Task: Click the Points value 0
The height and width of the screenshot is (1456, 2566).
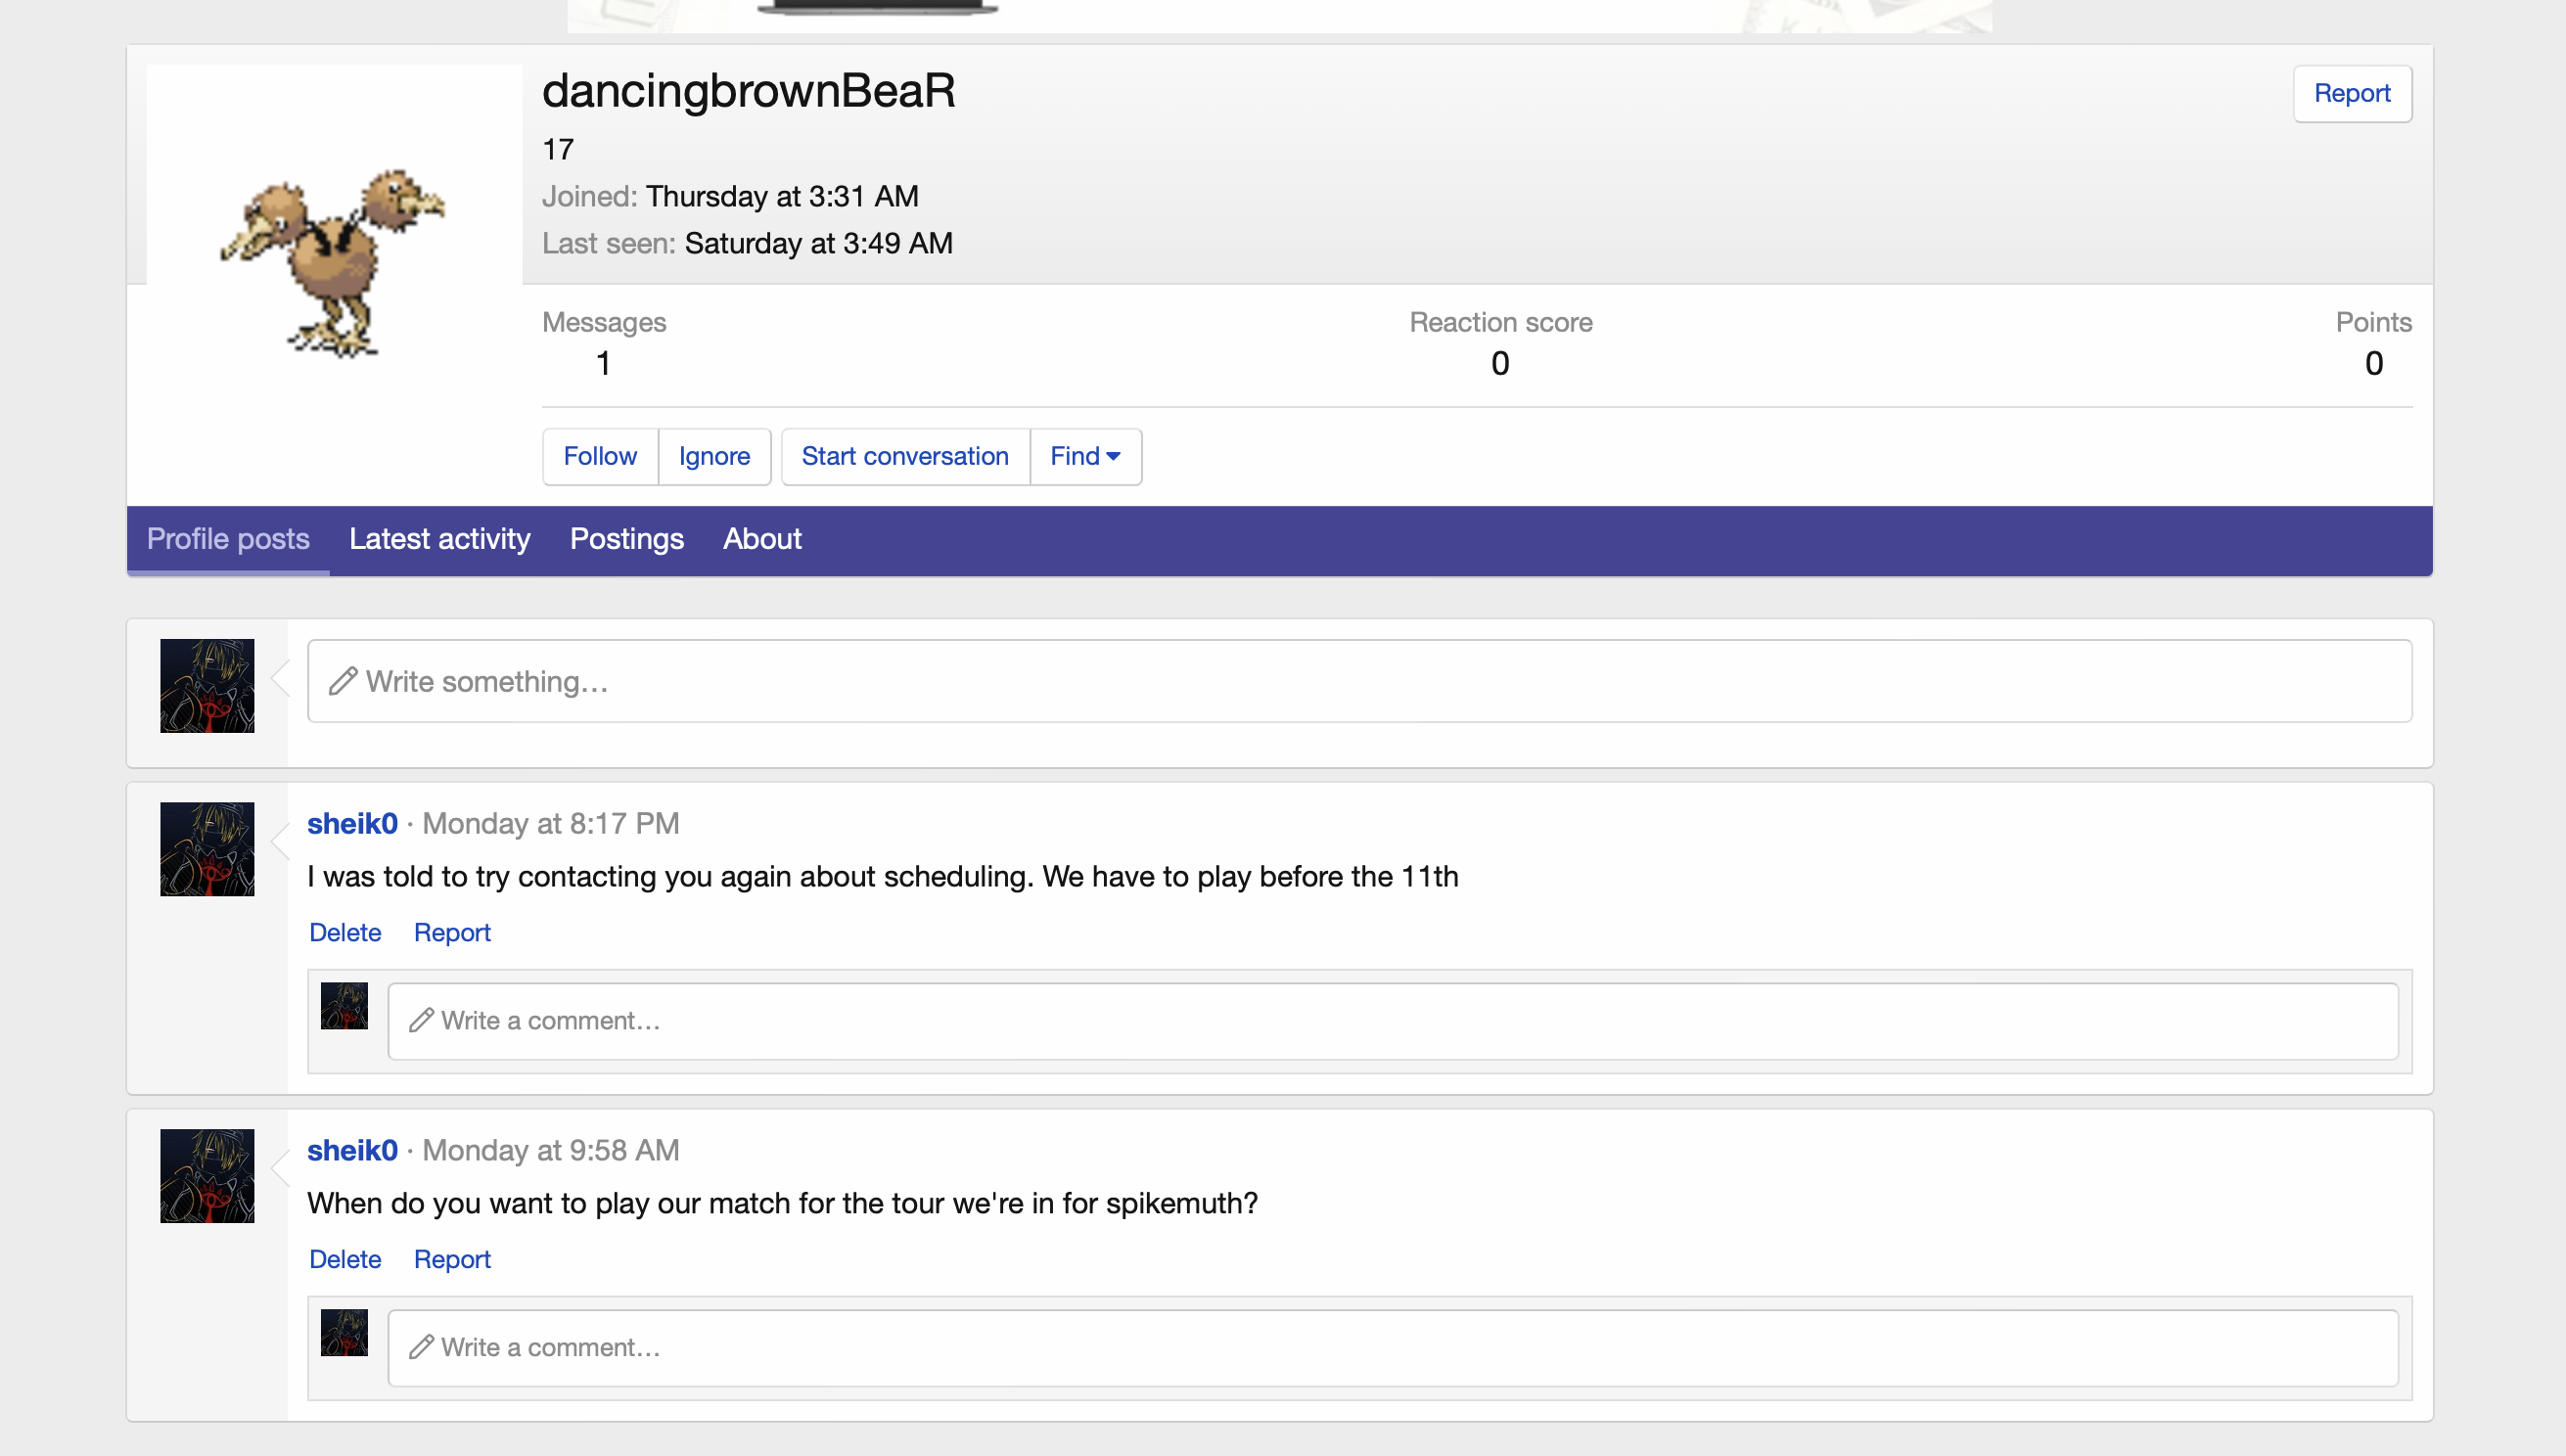Action: [x=2374, y=363]
